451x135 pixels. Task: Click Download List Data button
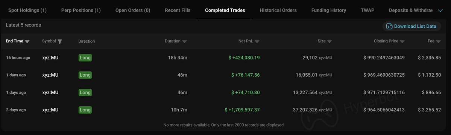click(x=412, y=26)
